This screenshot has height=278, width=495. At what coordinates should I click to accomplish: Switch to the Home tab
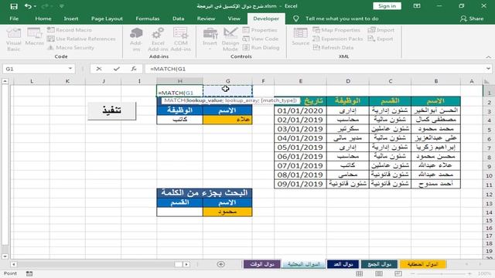coord(43,19)
